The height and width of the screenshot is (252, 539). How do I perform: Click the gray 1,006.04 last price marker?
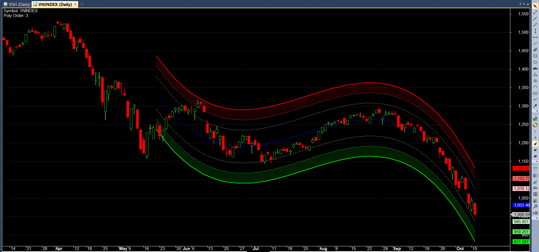tap(521, 215)
